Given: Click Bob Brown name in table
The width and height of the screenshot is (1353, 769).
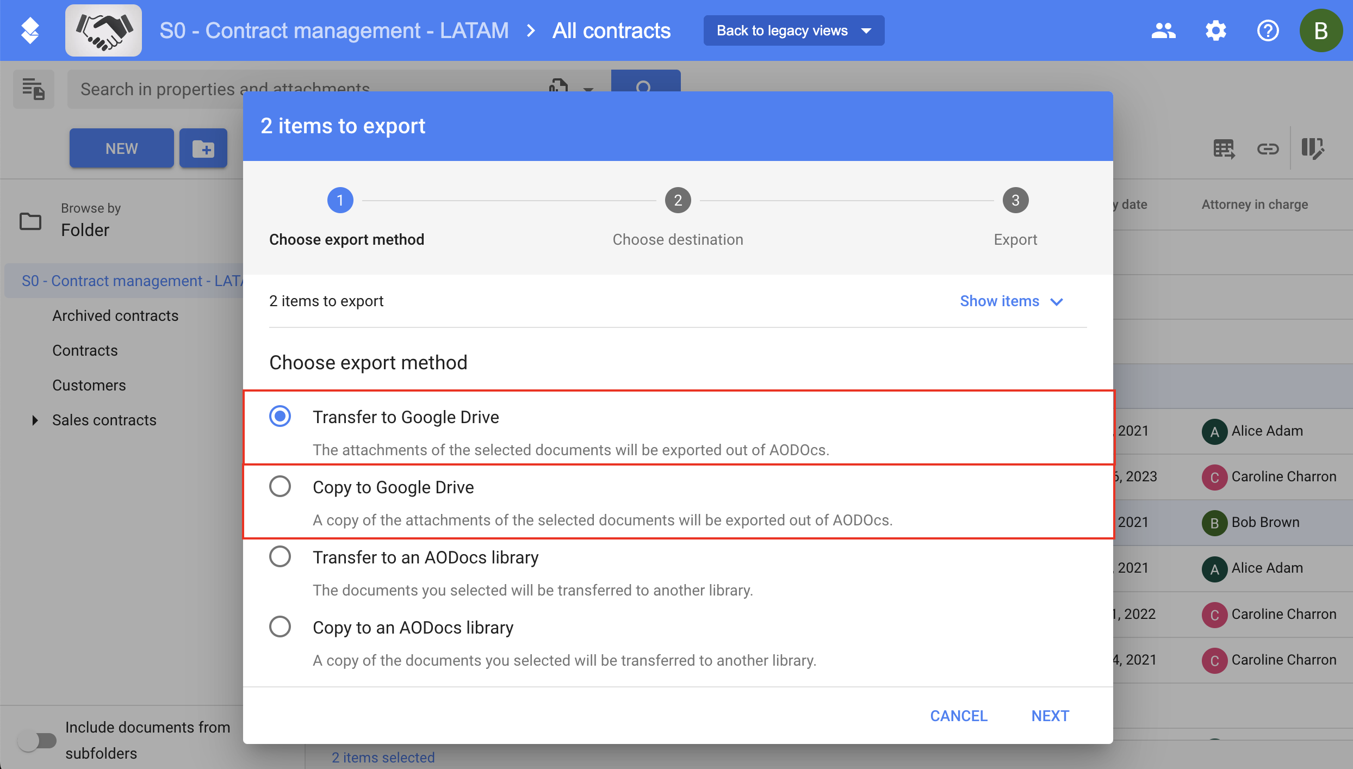Looking at the screenshot, I should pyautogui.click(x=1265, y=522).
